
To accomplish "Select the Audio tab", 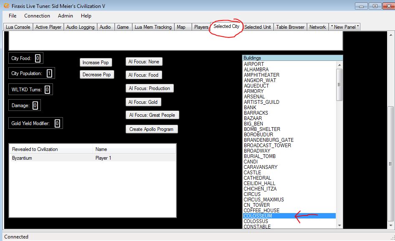I will coord(105,27).
